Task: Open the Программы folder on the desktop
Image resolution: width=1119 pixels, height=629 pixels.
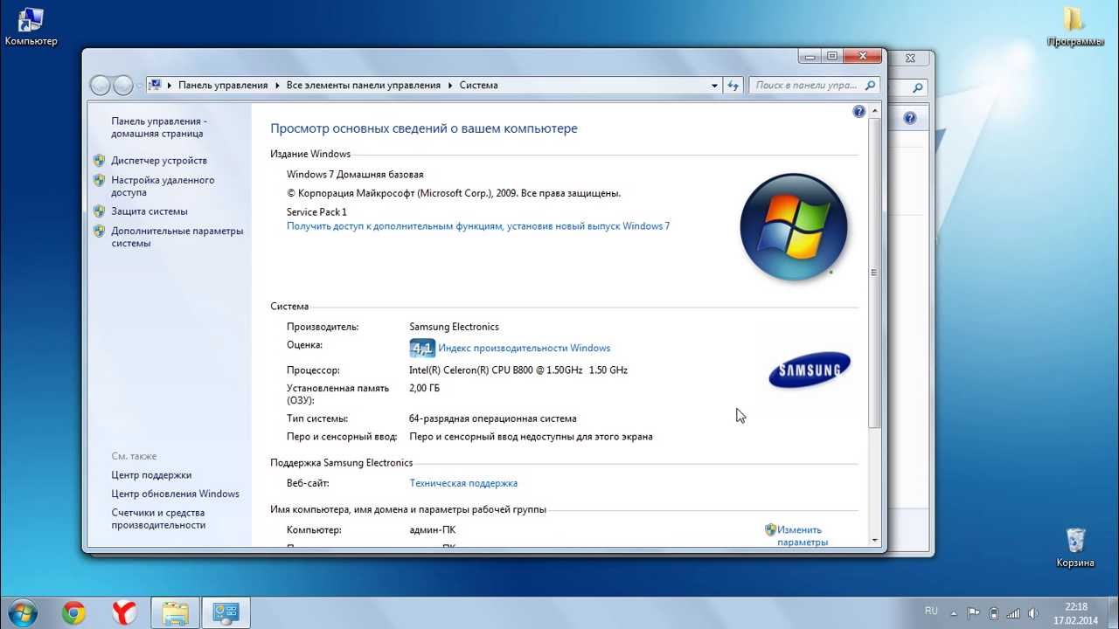Action: pos(1075,26)
